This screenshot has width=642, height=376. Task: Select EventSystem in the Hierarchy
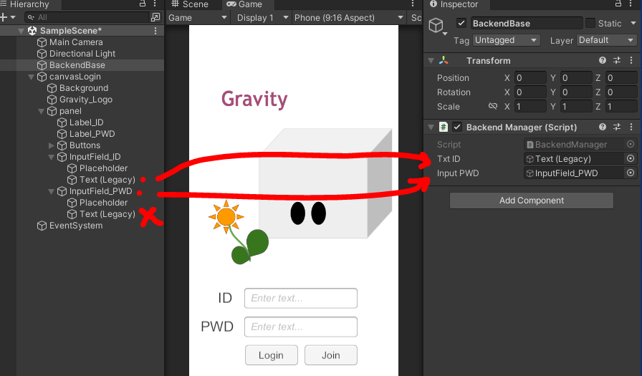(76, 226)
